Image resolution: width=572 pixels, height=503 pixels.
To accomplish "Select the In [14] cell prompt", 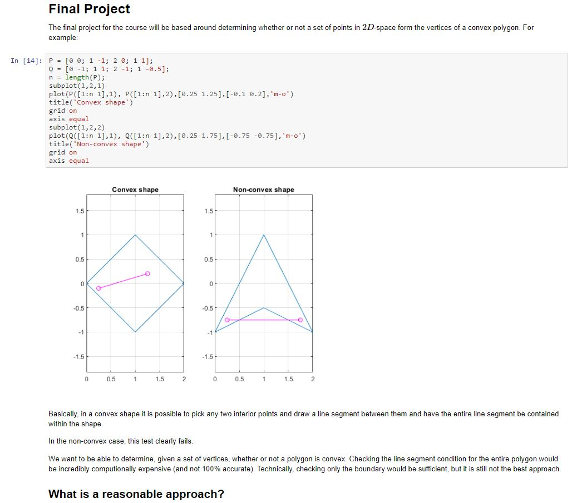I will [x=26, y=61].
